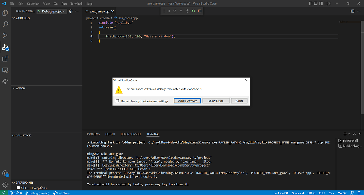Screen dimensions: 364x195
Task: Click Live Share in status bar
Action: (x=62, y=193)
